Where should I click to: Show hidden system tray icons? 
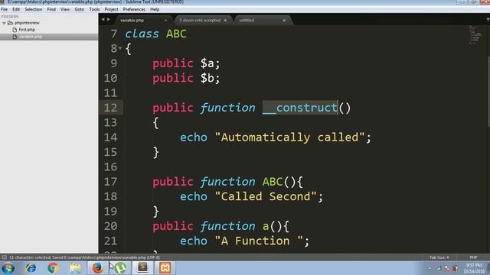tap(430, 268)
